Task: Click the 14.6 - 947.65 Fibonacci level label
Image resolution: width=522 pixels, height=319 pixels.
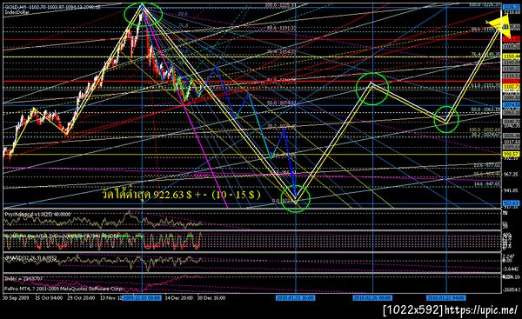Action: coord(488,183)
